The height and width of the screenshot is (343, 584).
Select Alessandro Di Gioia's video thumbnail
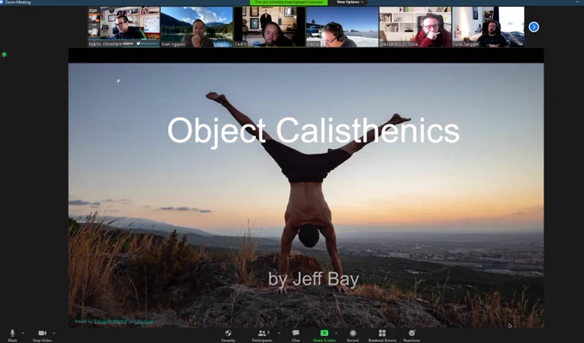tap(416, 27)
